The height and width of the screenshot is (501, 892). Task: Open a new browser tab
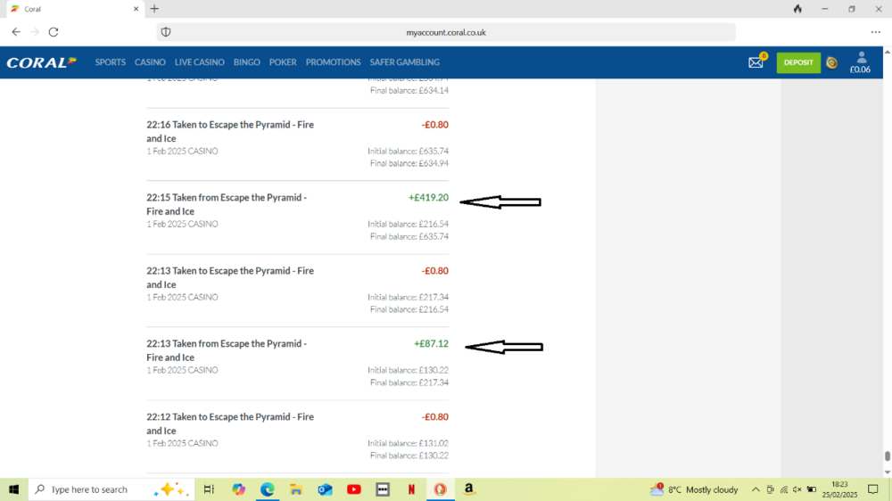pos(154,9)
